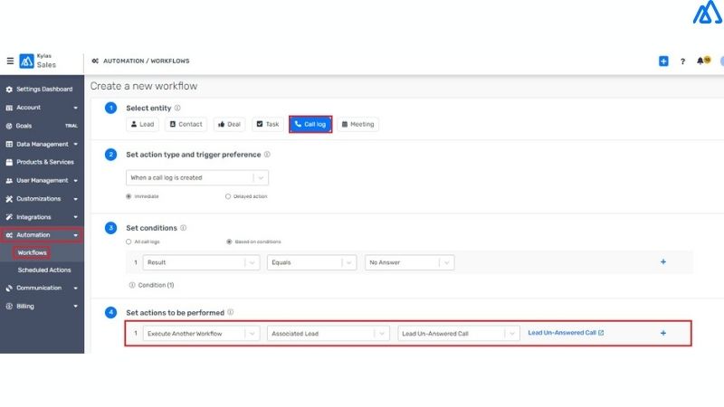Open the Equals operator dropdown
This screenshot has height=407, width=724.
pos(311,262)
